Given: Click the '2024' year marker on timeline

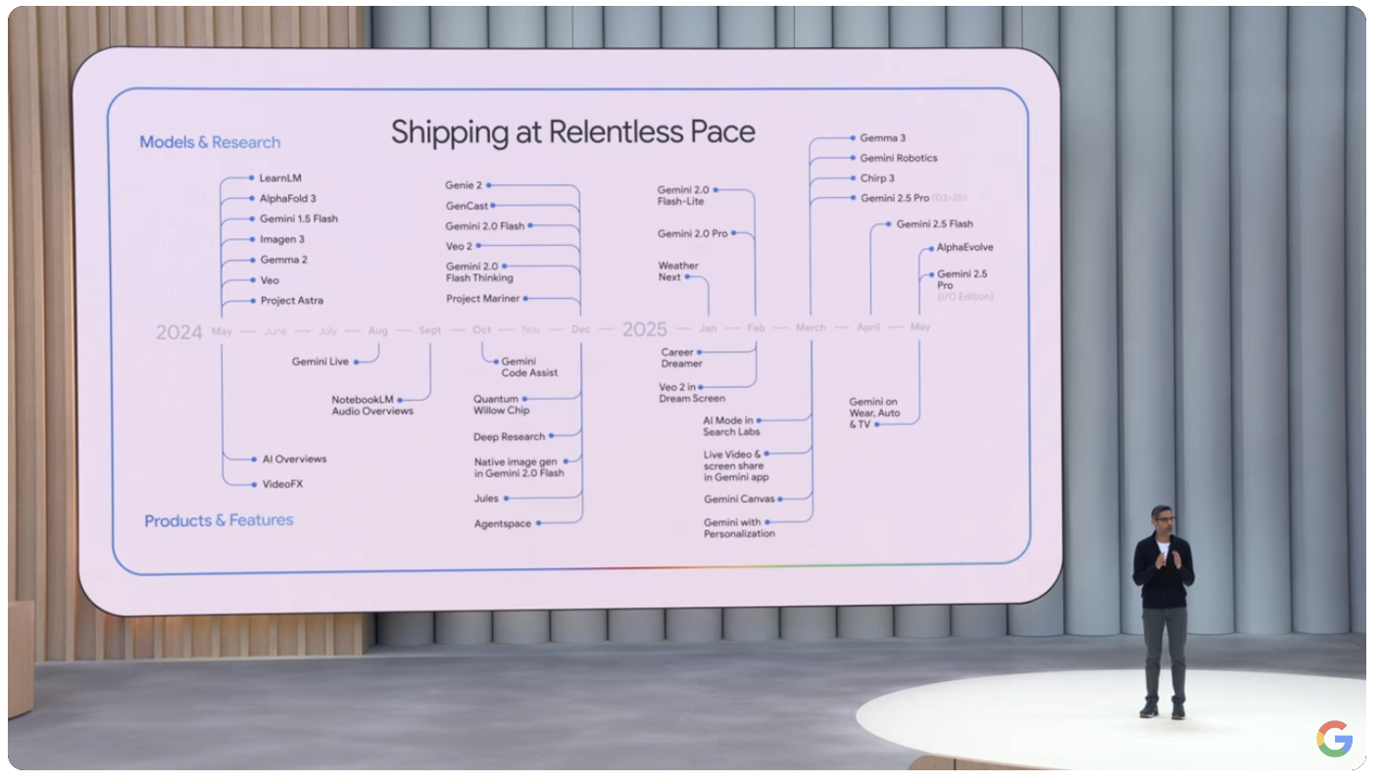Looking at the screenshot, I should click(x=179, y=332).
